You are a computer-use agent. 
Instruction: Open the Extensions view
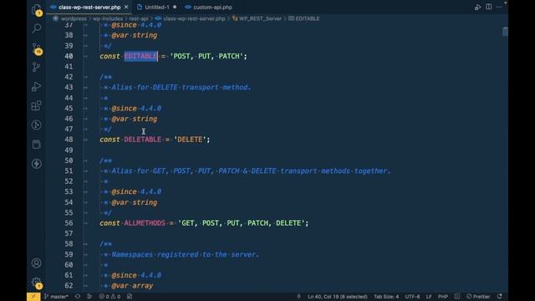[36, 106]
